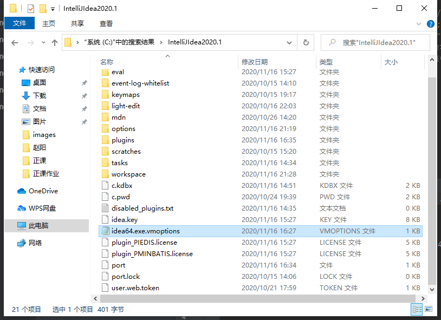Select the port.lock file name

click(x=126, y=277)
